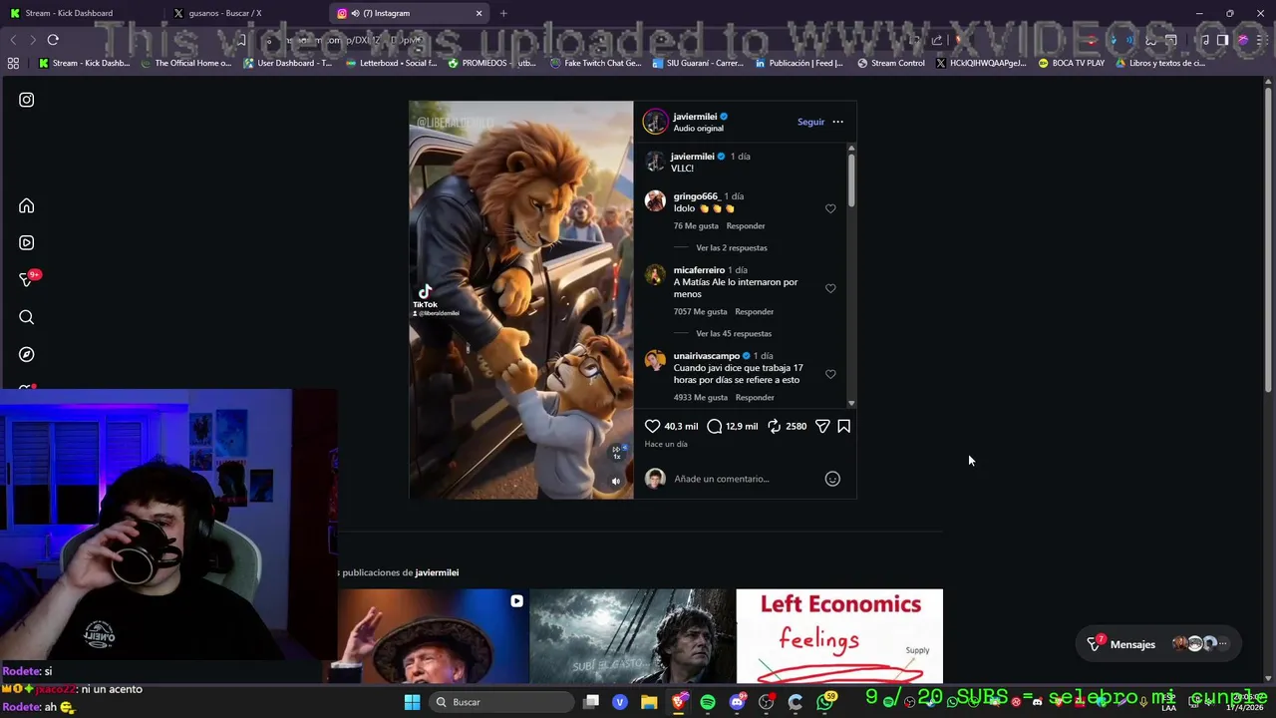Open Windows Start menu
The width and height of the screenshot is (1276, 718).
click(x=412, y=702)
